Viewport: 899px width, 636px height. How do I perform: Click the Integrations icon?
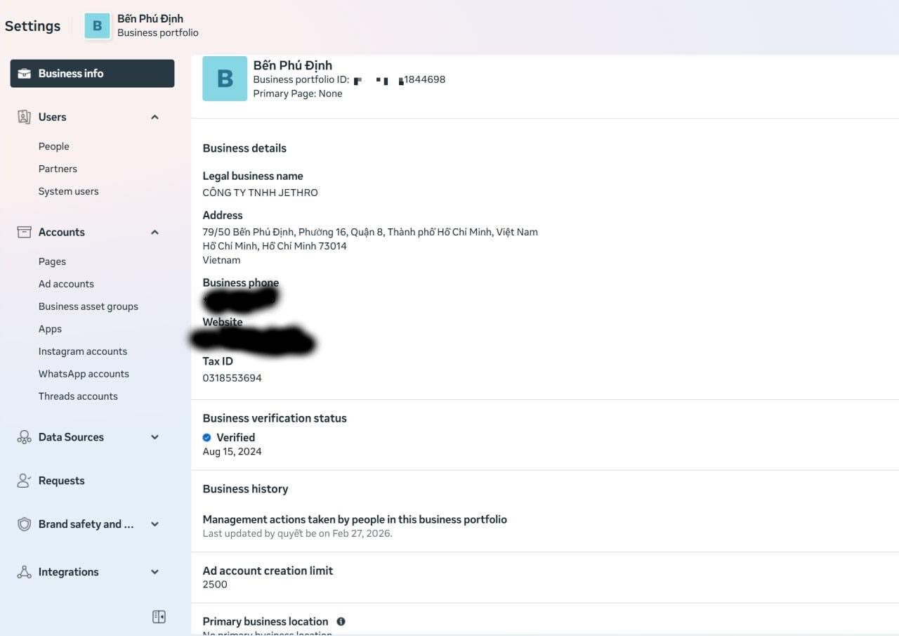25,572
